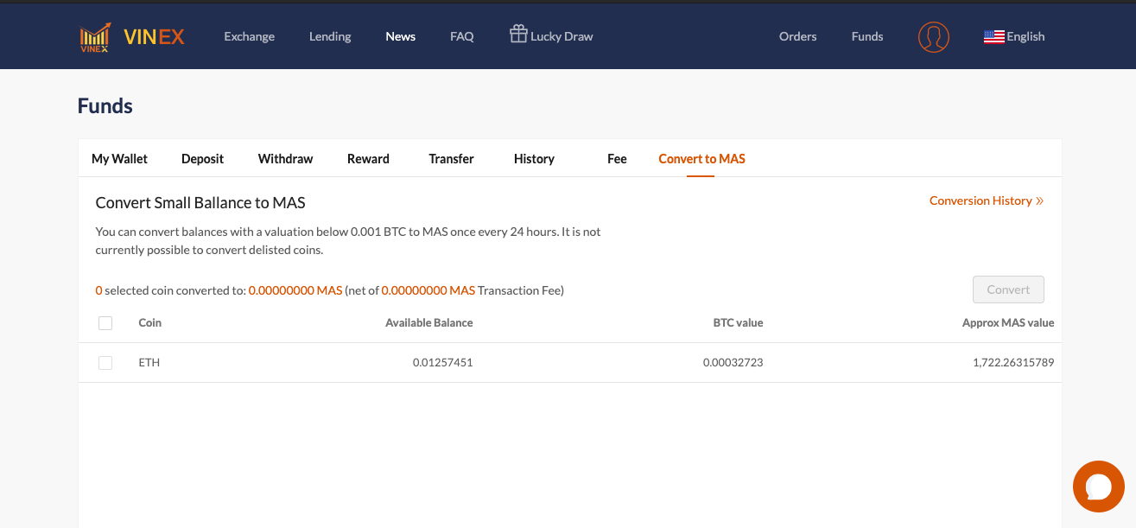This screenshot has height=528, width=1136.
Task: Switch to the Withdraw tab
Action: coord(285,159)
